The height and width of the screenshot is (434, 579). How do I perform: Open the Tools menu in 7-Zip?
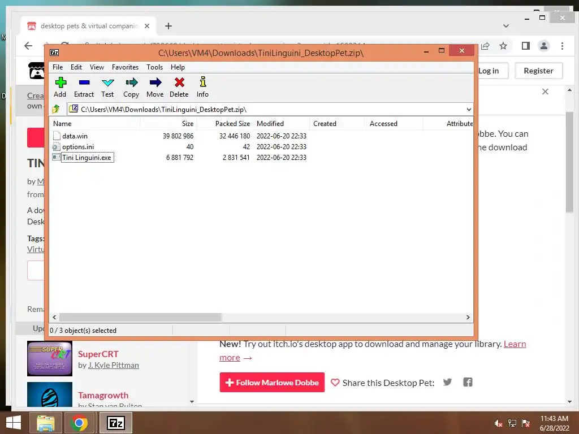pos(155,67)
